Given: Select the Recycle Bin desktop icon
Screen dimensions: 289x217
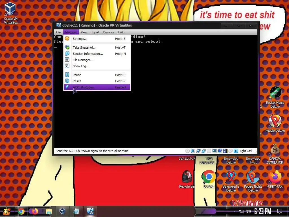Looking at the screenshot, I should pos(187,179).
